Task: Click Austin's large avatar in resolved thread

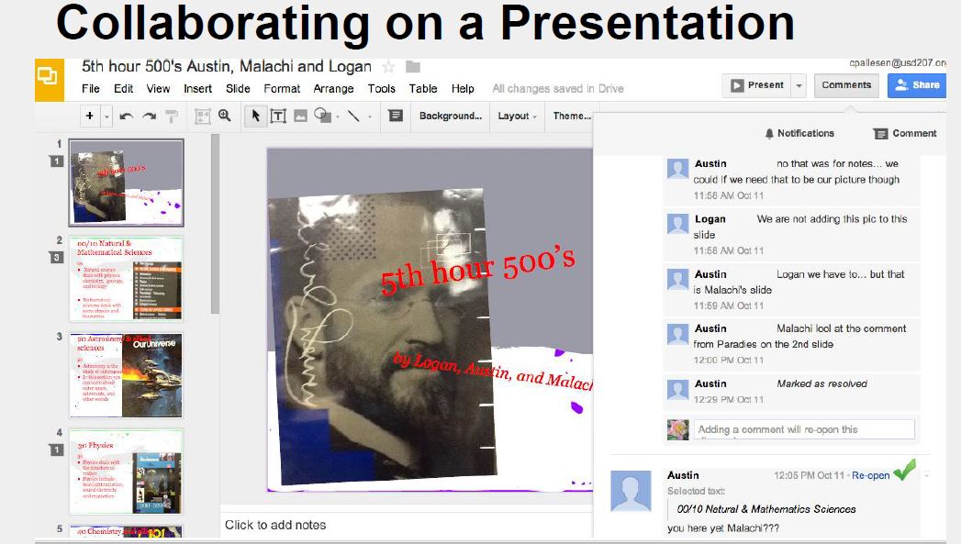Action: coord(631,491)
